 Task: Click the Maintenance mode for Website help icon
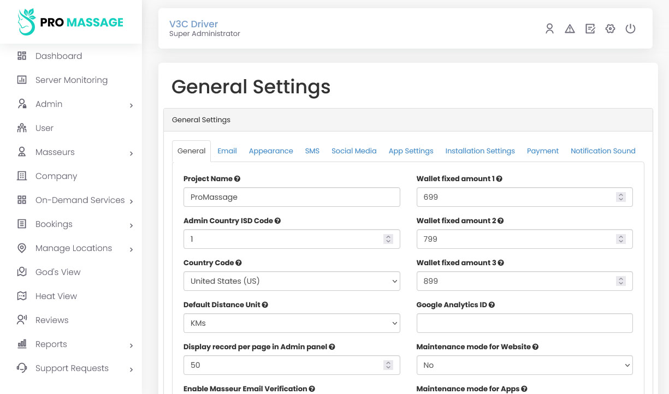535,347
